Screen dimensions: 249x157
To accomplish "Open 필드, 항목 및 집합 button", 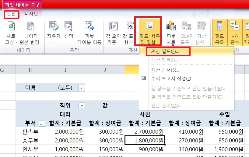I will (x=149, y=32).
